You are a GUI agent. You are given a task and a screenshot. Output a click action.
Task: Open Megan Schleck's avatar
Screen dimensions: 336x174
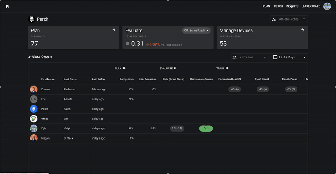point(34,138)
